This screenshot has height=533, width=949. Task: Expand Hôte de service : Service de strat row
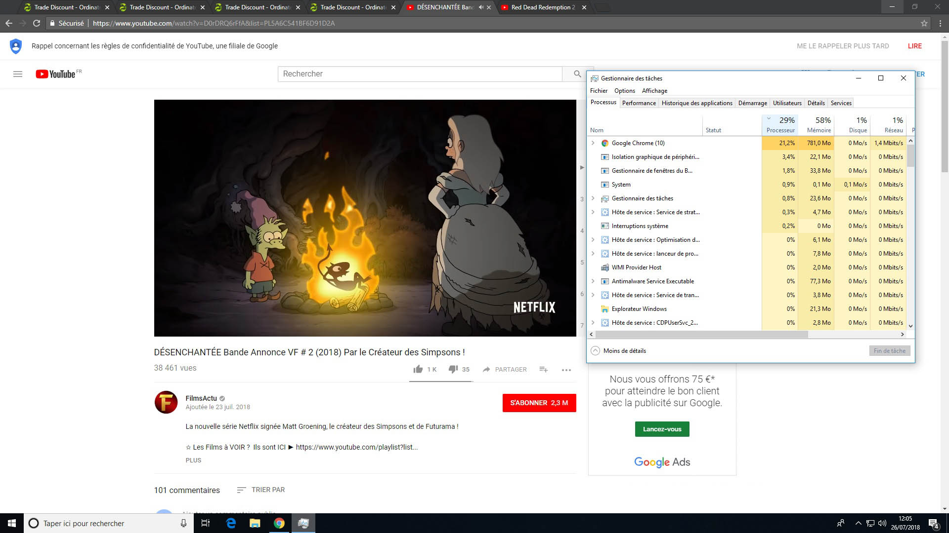pyautogui.click(x=593, y=212)
